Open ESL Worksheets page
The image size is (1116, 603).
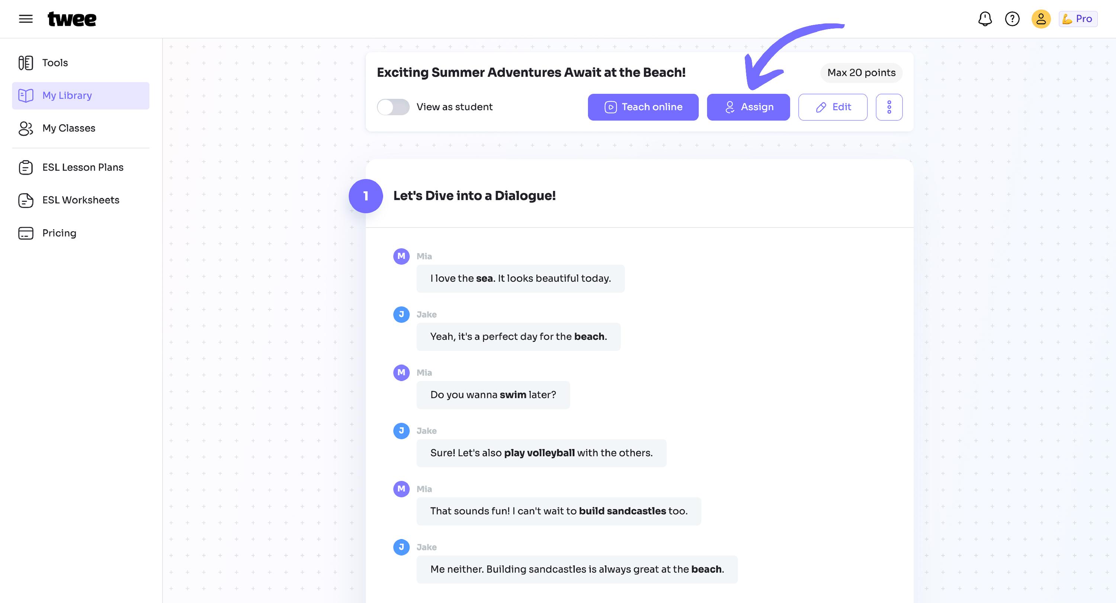click(x=81, y=200)
